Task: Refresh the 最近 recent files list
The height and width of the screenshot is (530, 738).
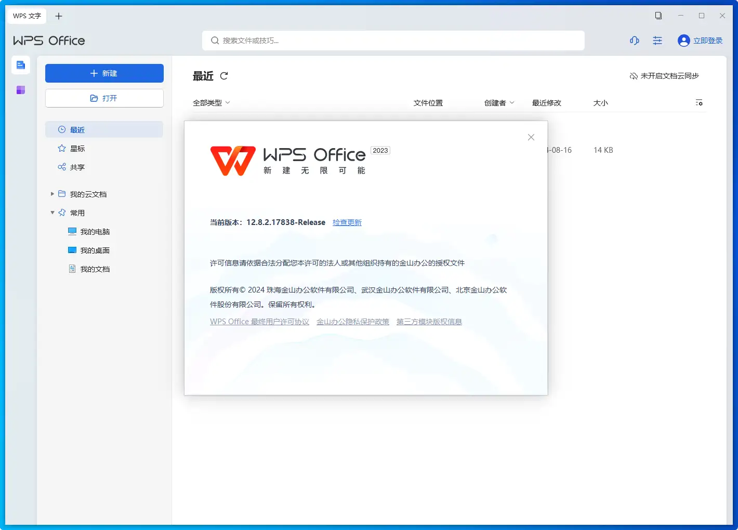Action: tap(224, 76)
